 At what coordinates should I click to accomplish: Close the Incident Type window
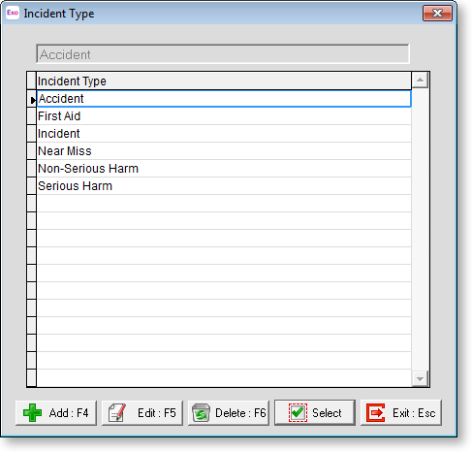click(x=437, y=13)
